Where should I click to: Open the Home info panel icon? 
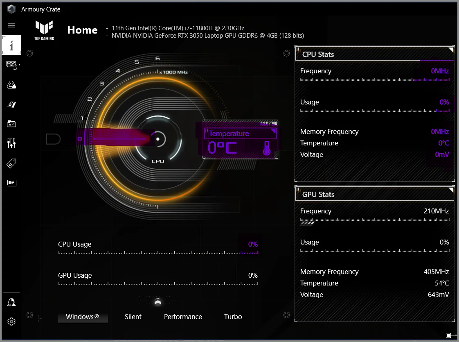point(11,45)
